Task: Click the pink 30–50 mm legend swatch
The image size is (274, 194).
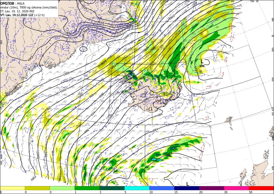Action: click(237, 188)
